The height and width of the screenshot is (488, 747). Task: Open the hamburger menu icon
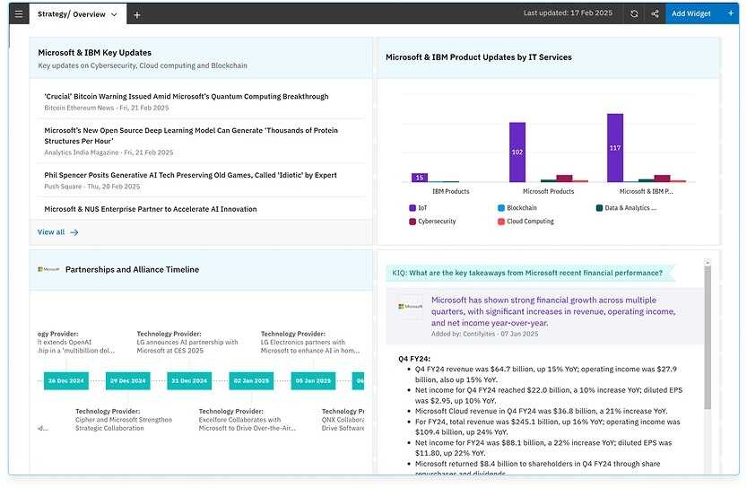click(19, 13)
